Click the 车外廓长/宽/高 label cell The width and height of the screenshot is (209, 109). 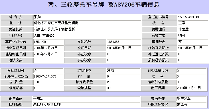click(17, 76)
